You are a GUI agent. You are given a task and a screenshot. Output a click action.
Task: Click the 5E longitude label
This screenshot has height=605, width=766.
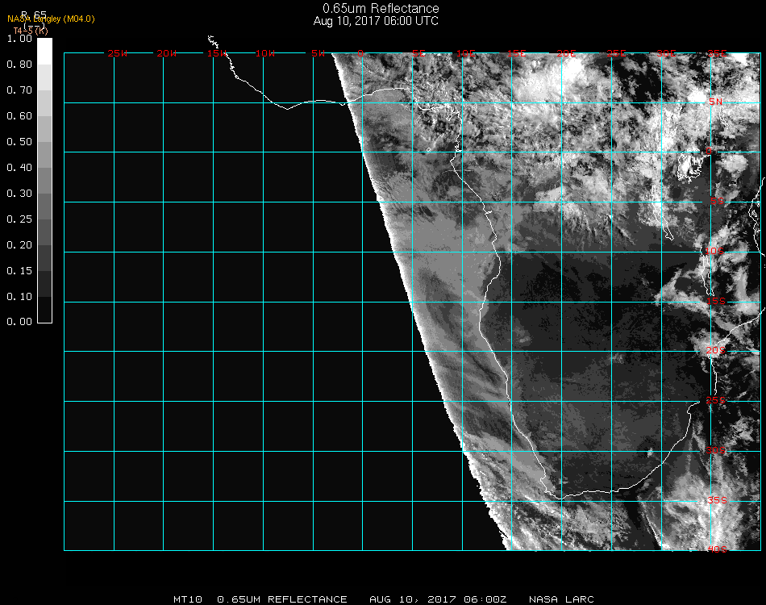(419, 53)
